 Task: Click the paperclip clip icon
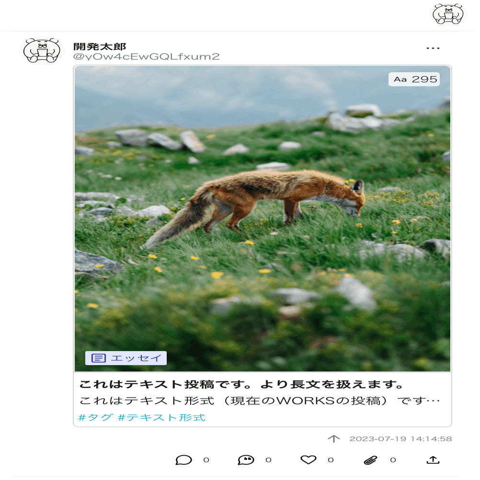[x=370, y=460]
